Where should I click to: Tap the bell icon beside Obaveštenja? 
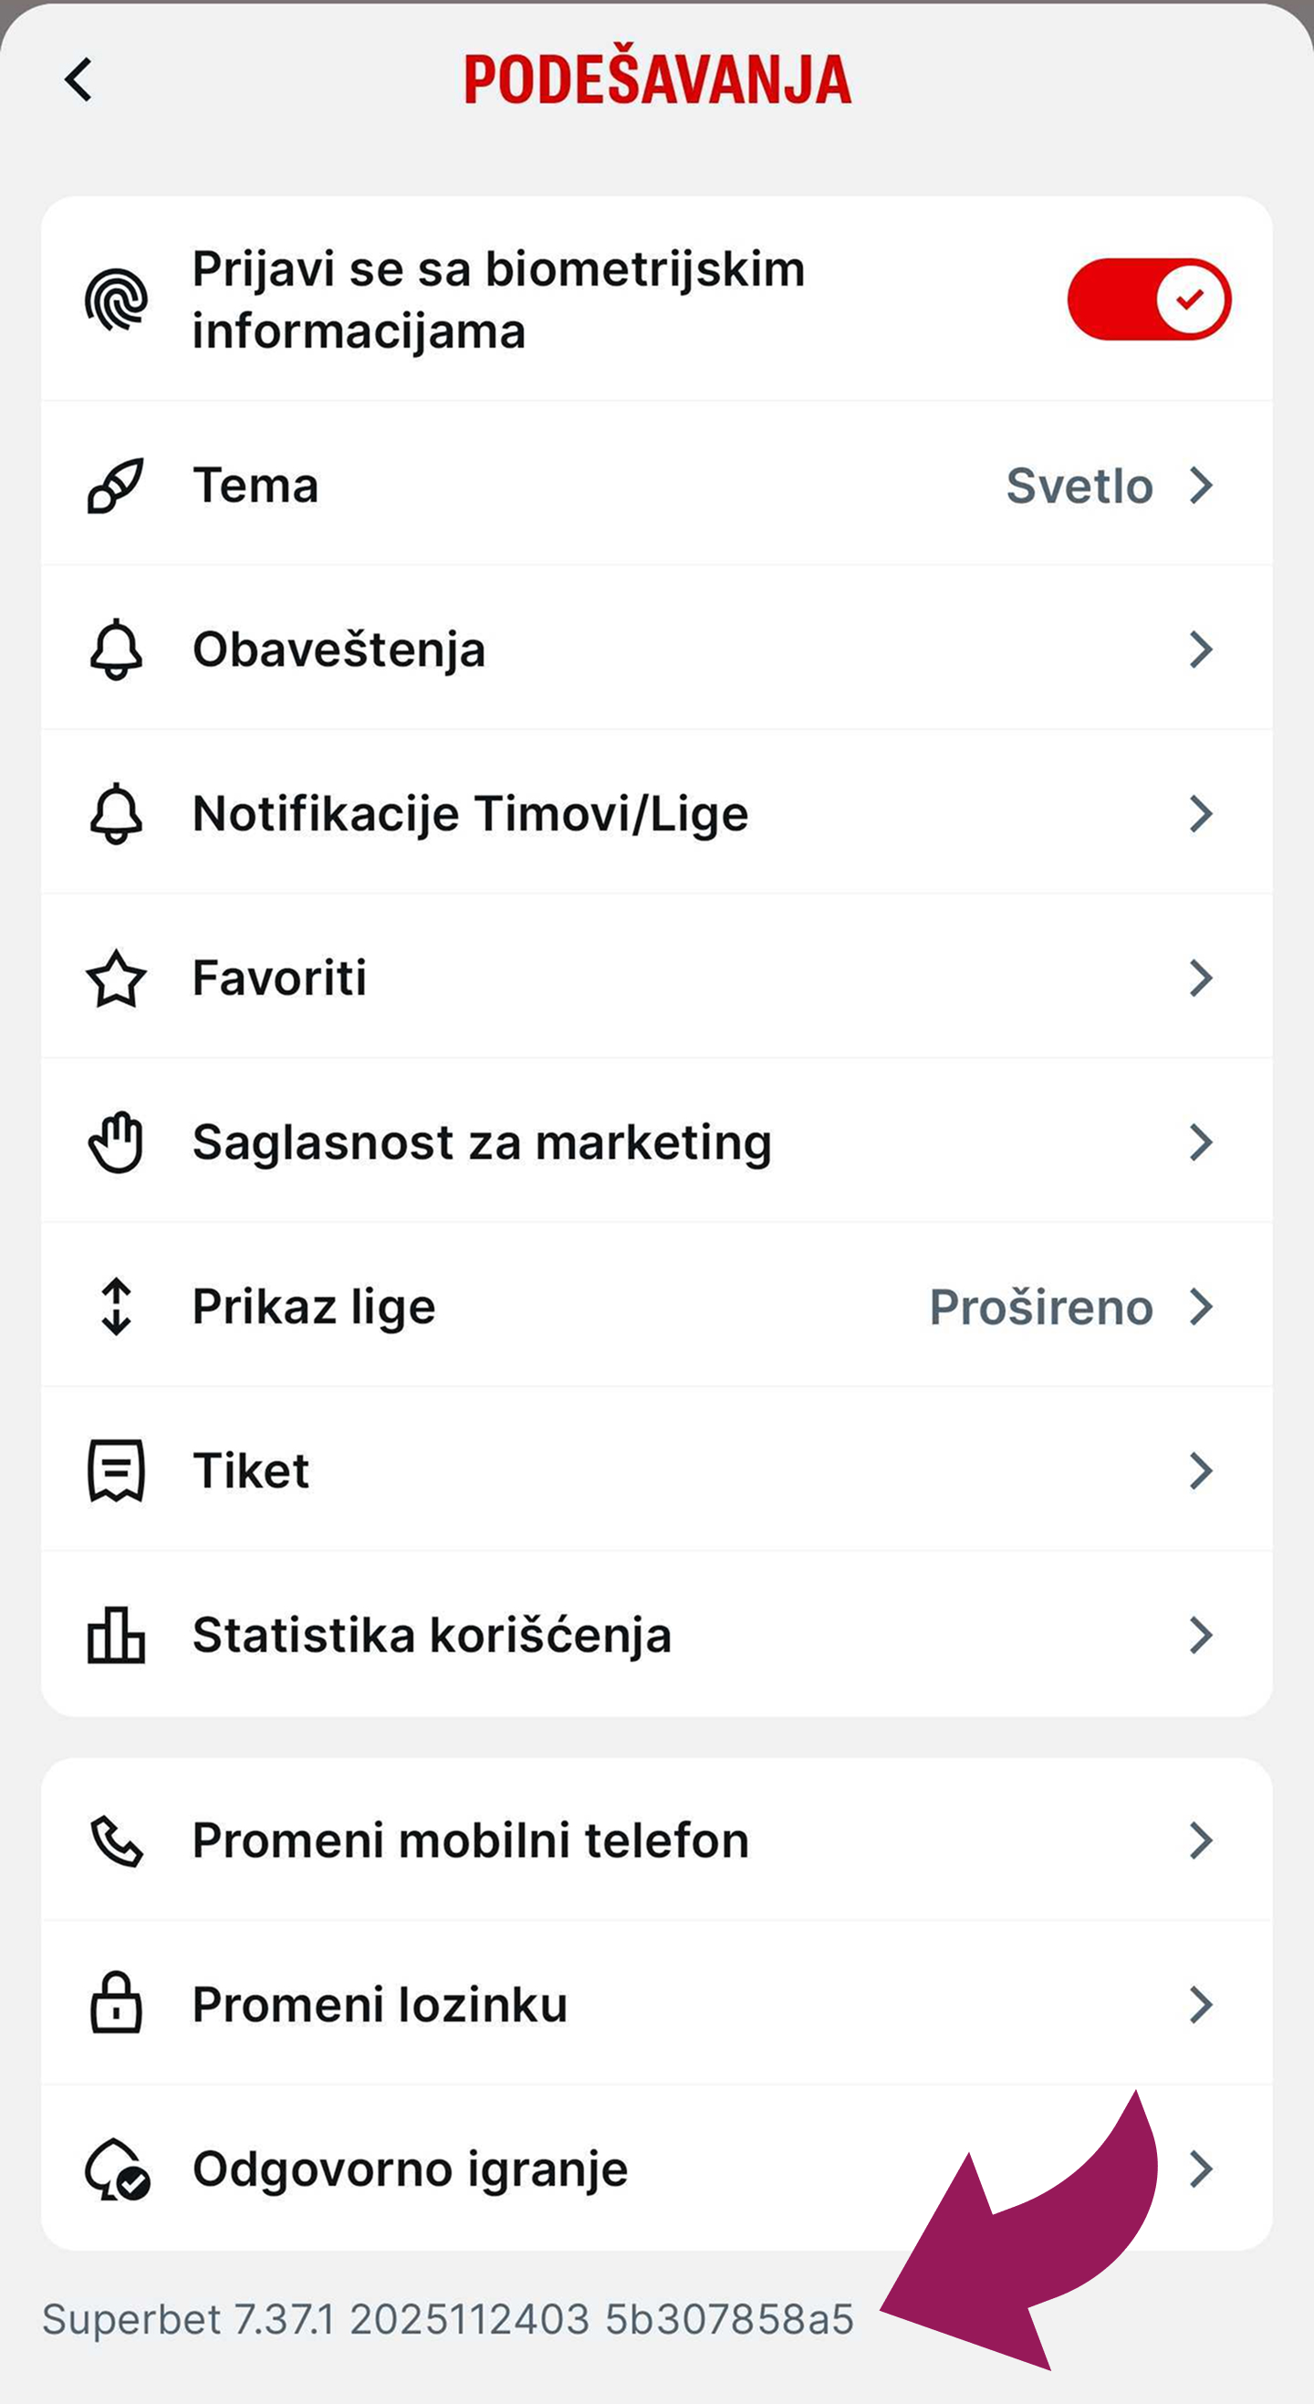coord(116,650)
